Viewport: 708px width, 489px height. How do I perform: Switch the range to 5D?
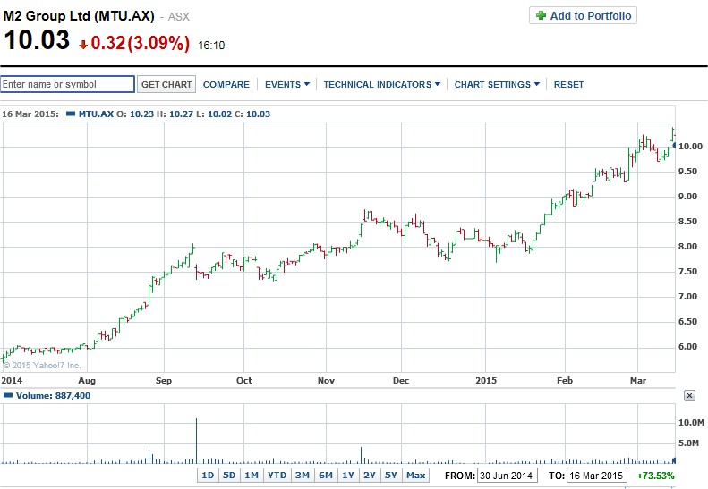coord(229,475)
